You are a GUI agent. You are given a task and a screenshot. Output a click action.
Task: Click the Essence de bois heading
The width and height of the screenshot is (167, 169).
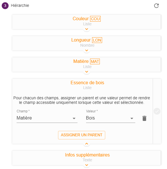click(x=87, y=83)
